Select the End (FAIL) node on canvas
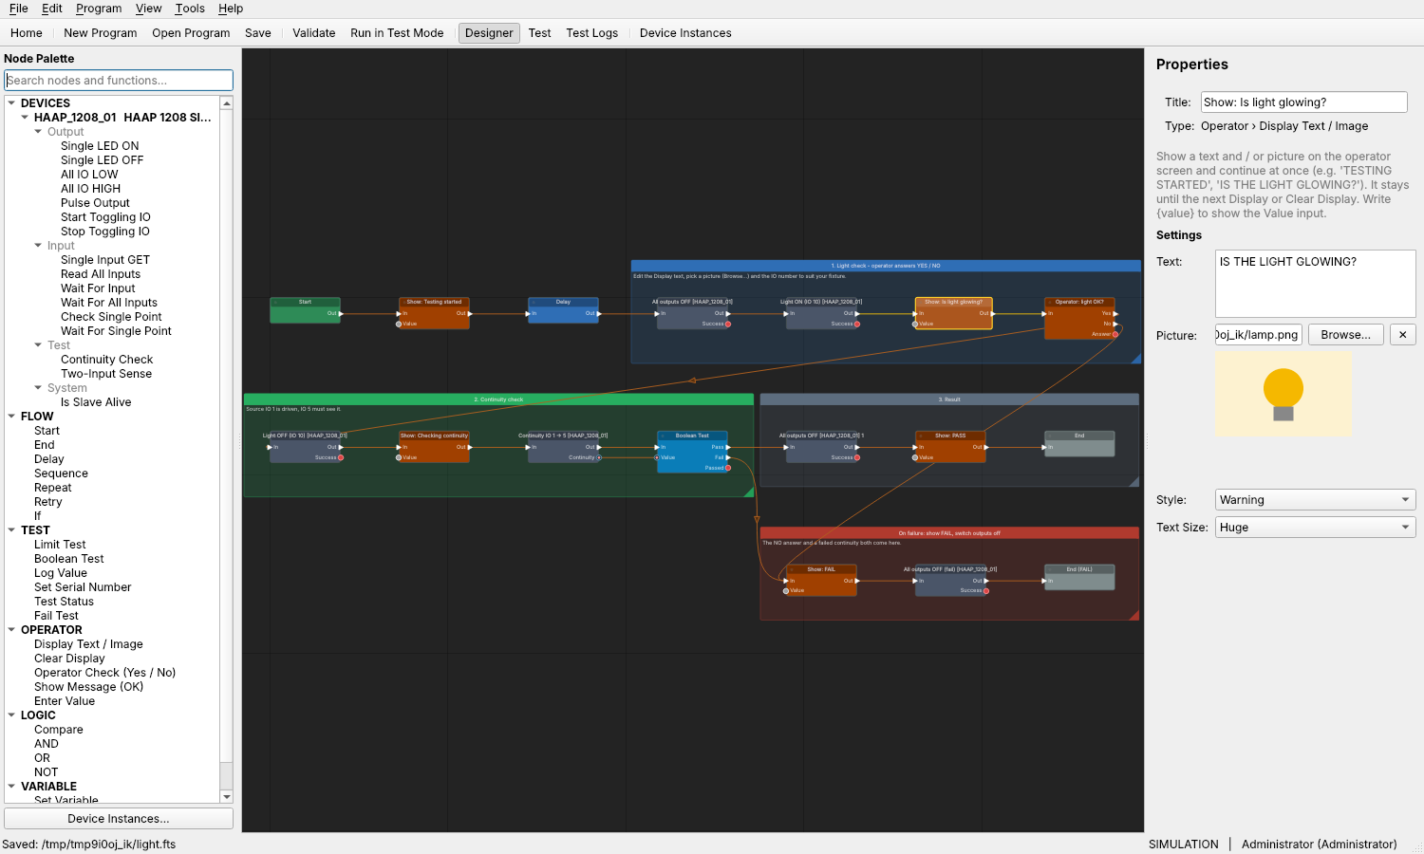Image resolution: width=1424 pixels, height=854 pixels. pos(1079,576)
